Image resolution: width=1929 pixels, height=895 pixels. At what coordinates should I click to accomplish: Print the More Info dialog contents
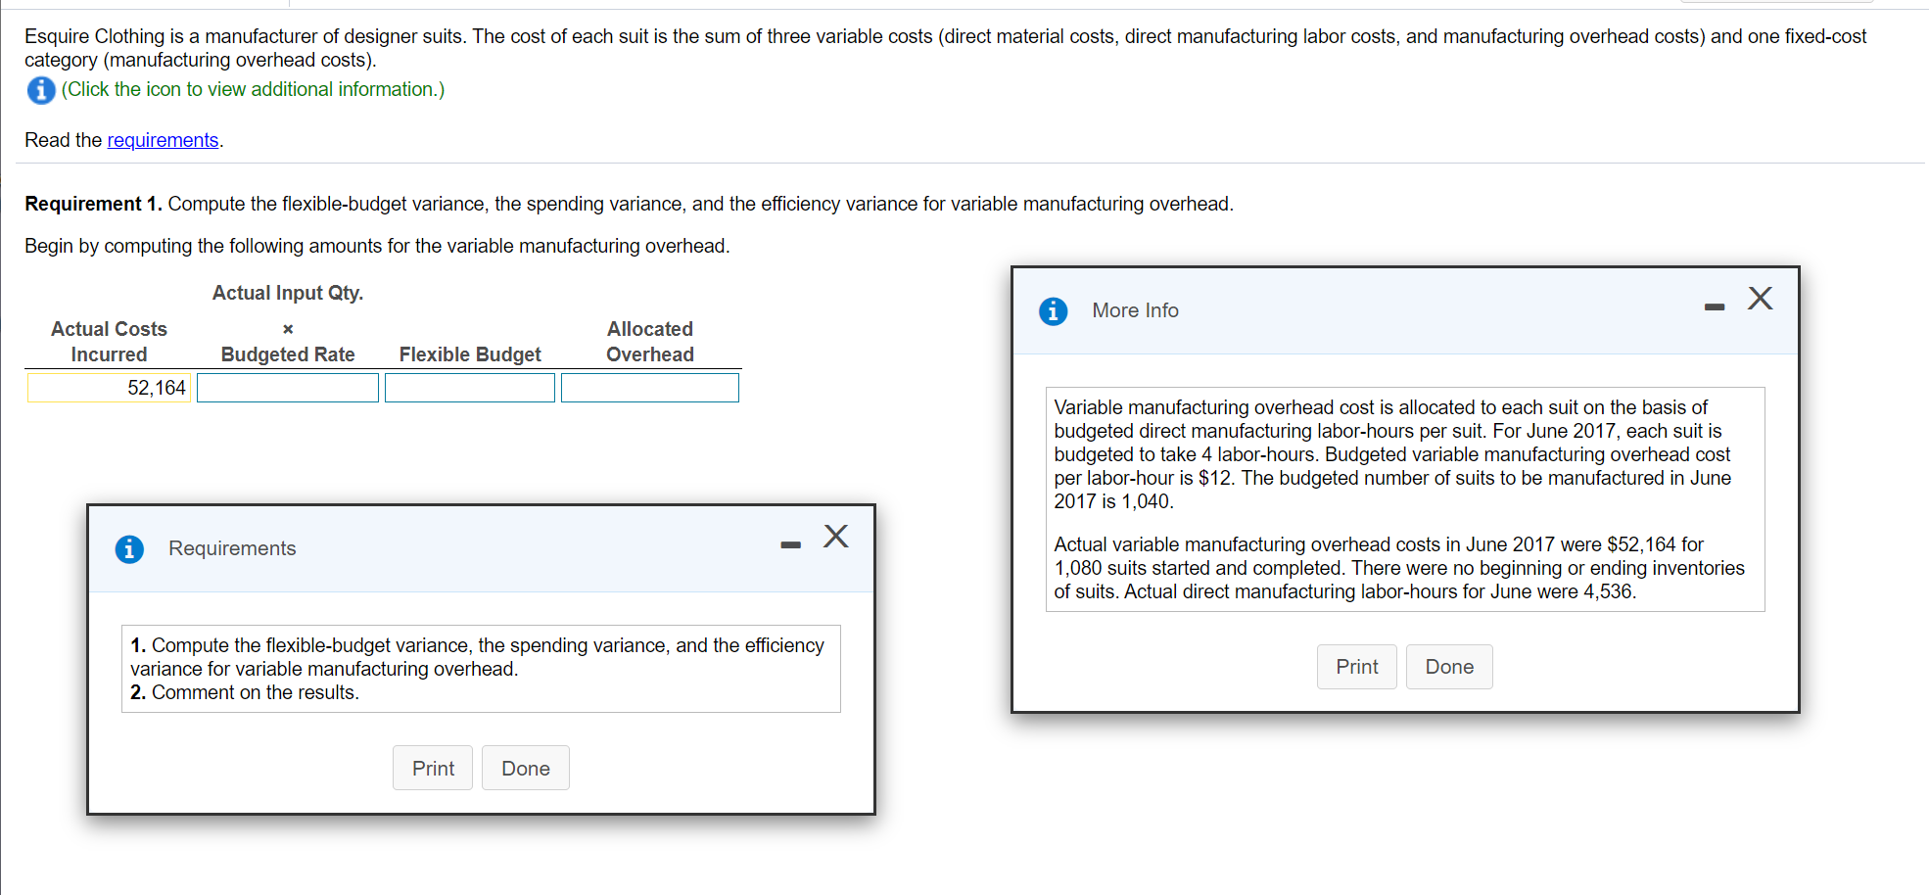point(1356,667)
